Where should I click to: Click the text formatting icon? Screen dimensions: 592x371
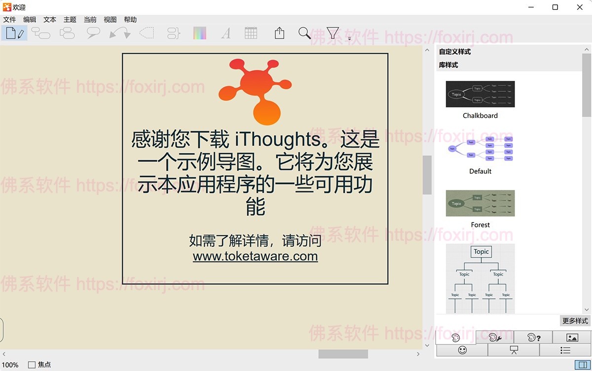pyautogui.click(x=225, y=33)
